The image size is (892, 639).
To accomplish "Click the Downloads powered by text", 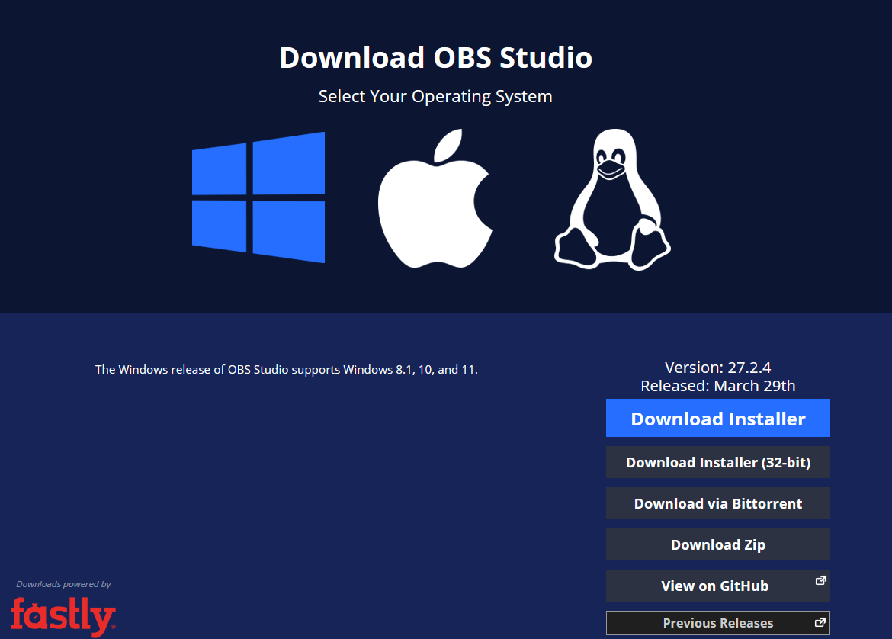I will pos(63,584).
